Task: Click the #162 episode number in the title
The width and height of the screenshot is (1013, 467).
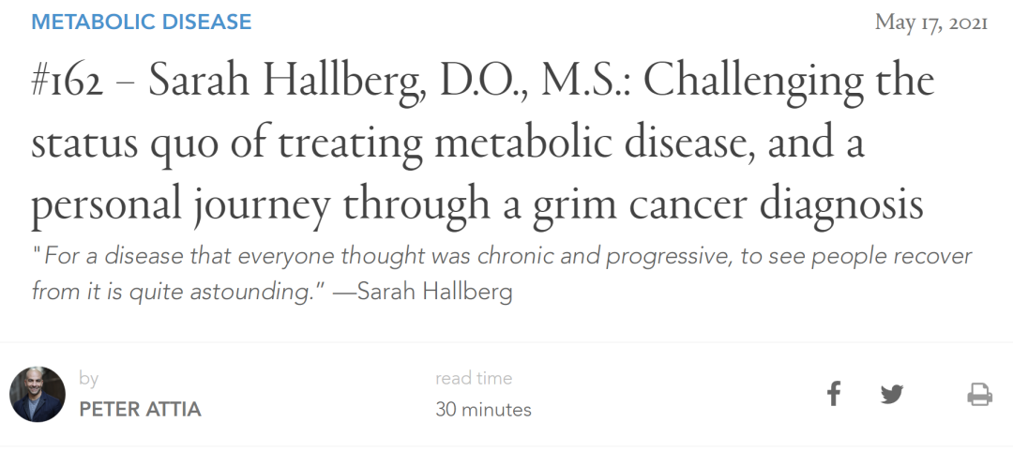Action: [x=68, y=82]
